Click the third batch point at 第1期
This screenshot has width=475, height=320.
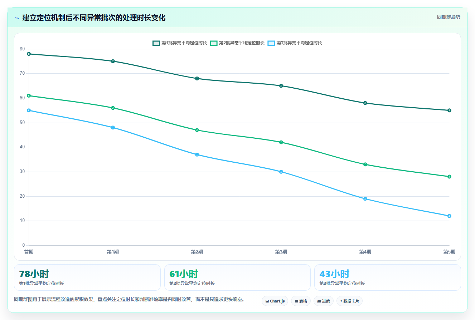pyautogui.click(x=113, y=128)
